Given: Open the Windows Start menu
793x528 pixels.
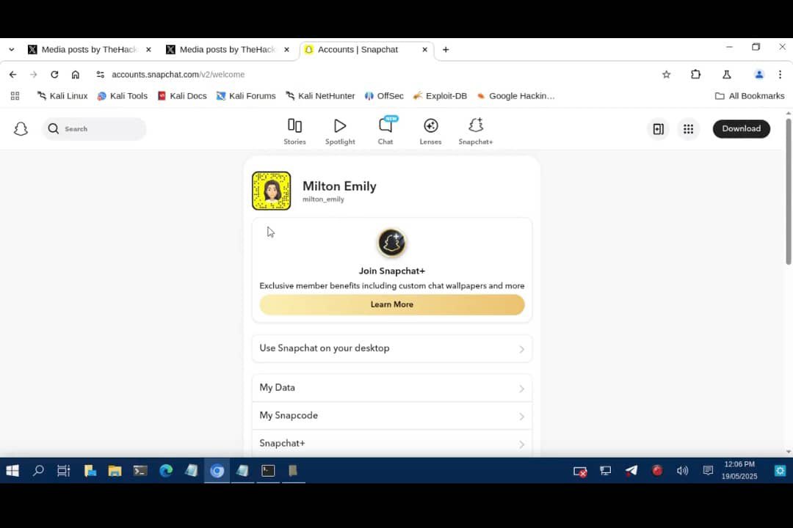Looking at the screenshot, I should [12, 471].
